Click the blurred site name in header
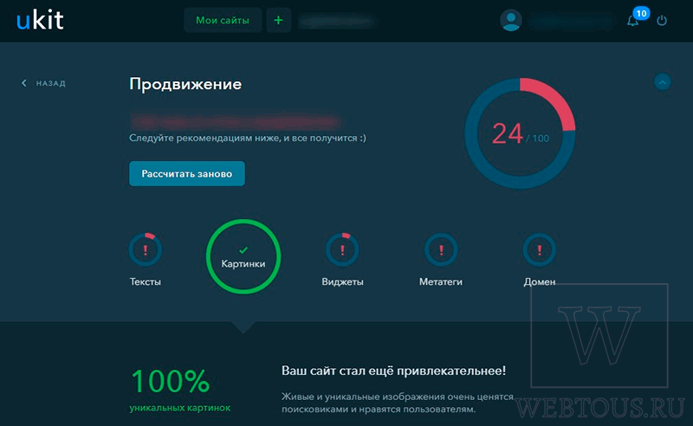This screenshot has height=426, width=693. [x=338, y=20]
